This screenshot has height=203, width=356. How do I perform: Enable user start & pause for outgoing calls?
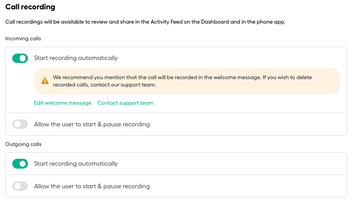pyautogui.click(x=20, y=186)
